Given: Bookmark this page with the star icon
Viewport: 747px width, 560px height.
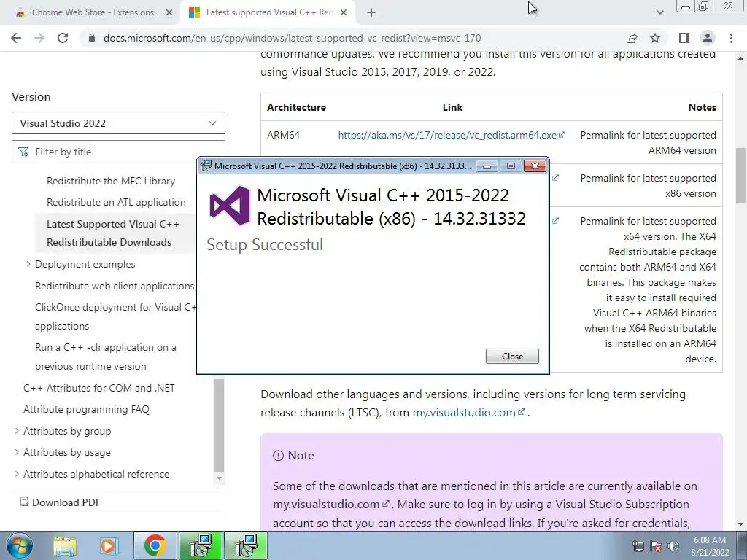Looking at the screenshot, I should [655, 38].
